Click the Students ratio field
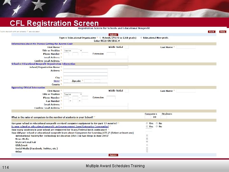229x172 pixels. [163, 117]
